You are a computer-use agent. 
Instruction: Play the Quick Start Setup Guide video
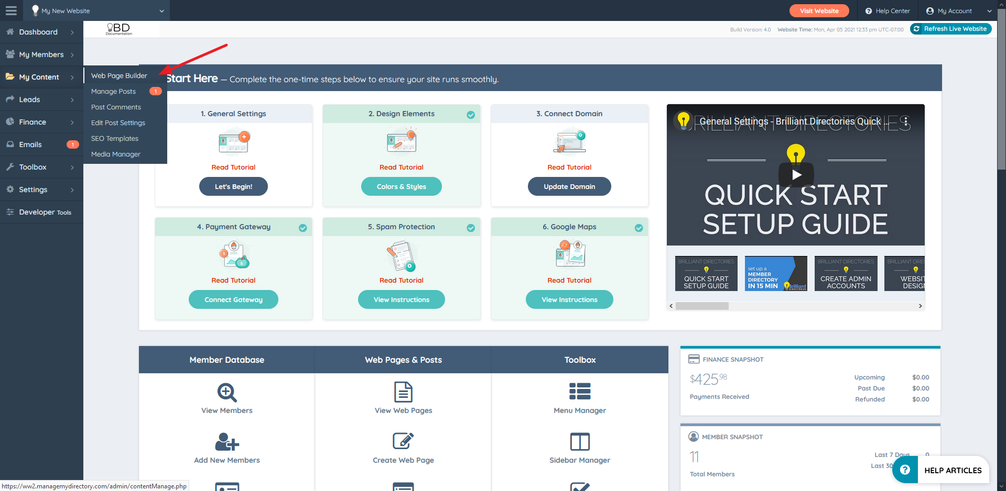(x=796, y=175)
